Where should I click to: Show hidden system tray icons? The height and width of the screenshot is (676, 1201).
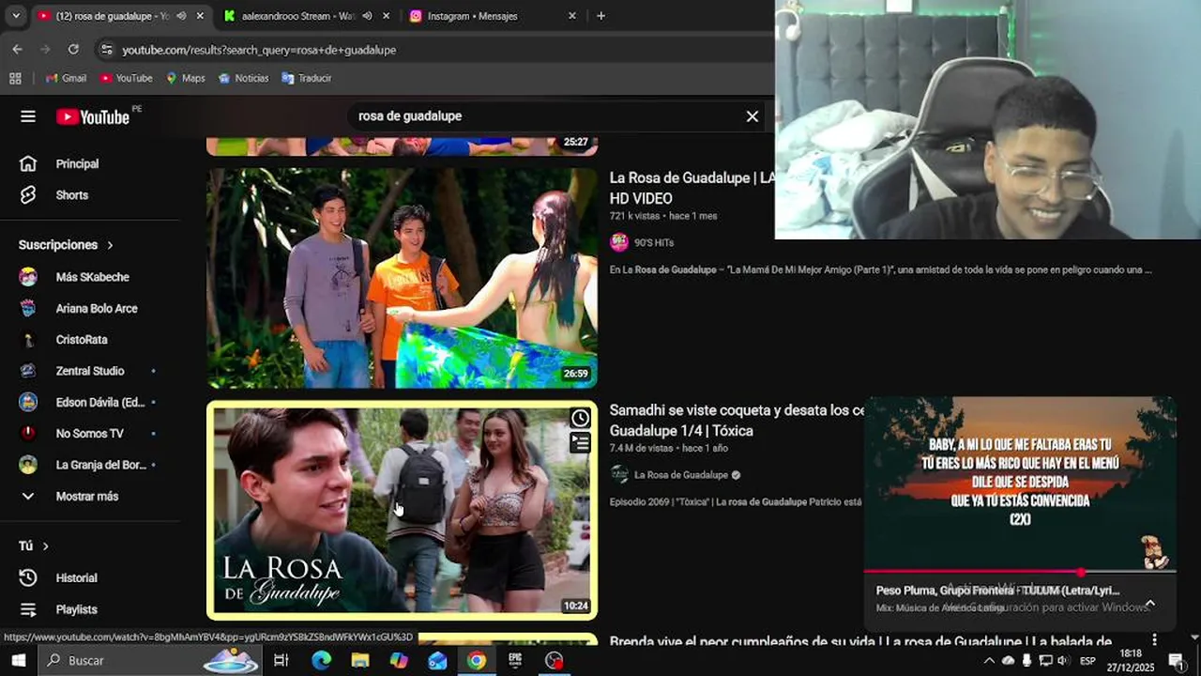989,661
